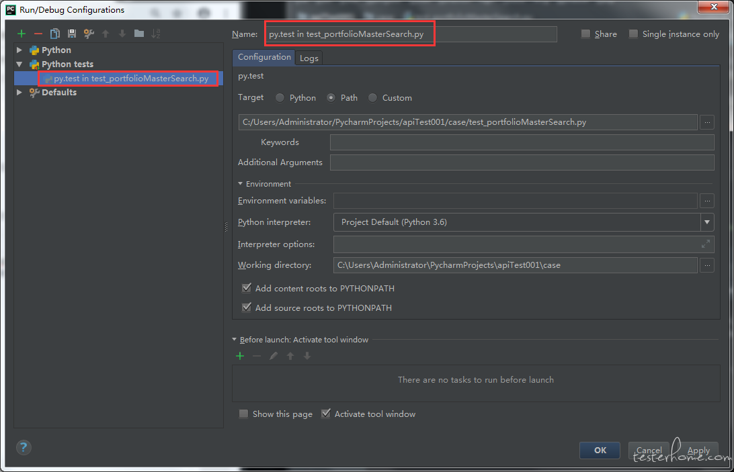Enable Show this page checkbox
Screen dimensions: 734x472
pos(243,414)
